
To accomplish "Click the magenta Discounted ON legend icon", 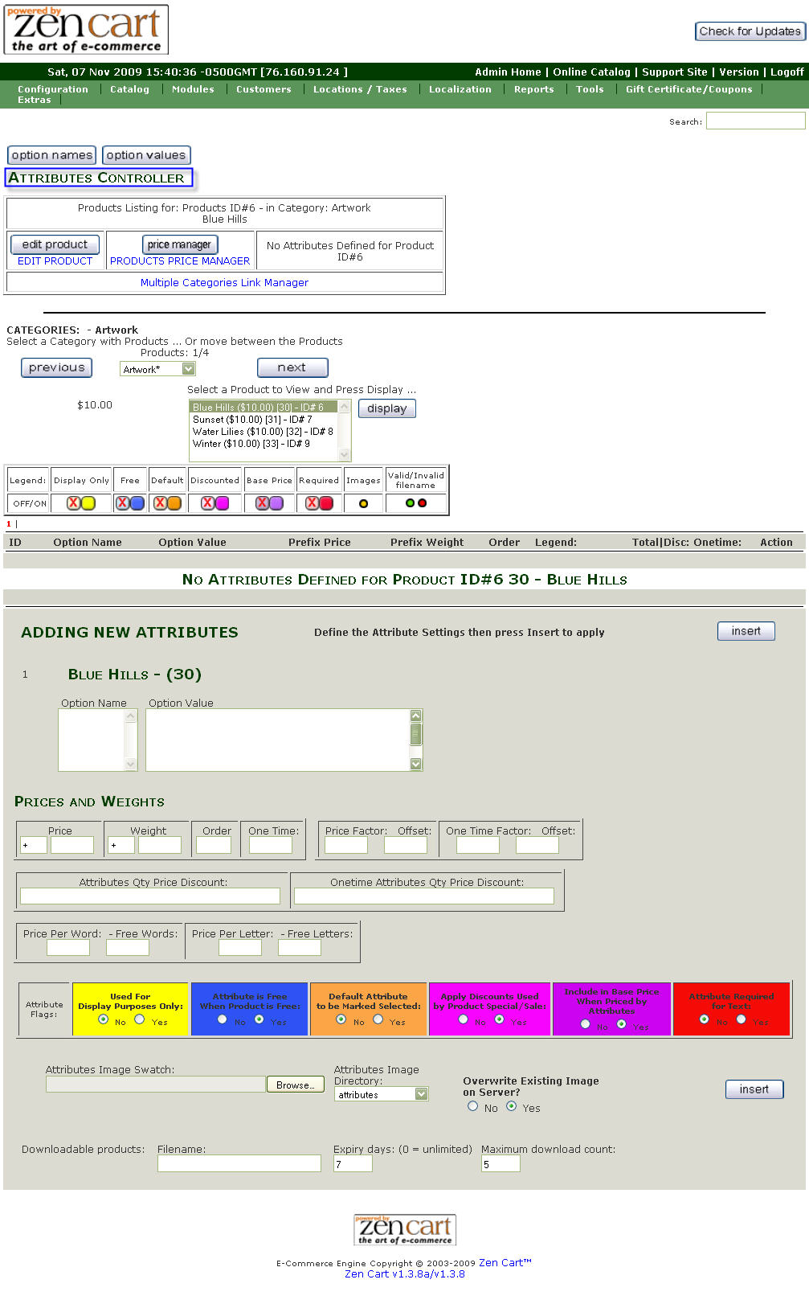I will (222, 503).
